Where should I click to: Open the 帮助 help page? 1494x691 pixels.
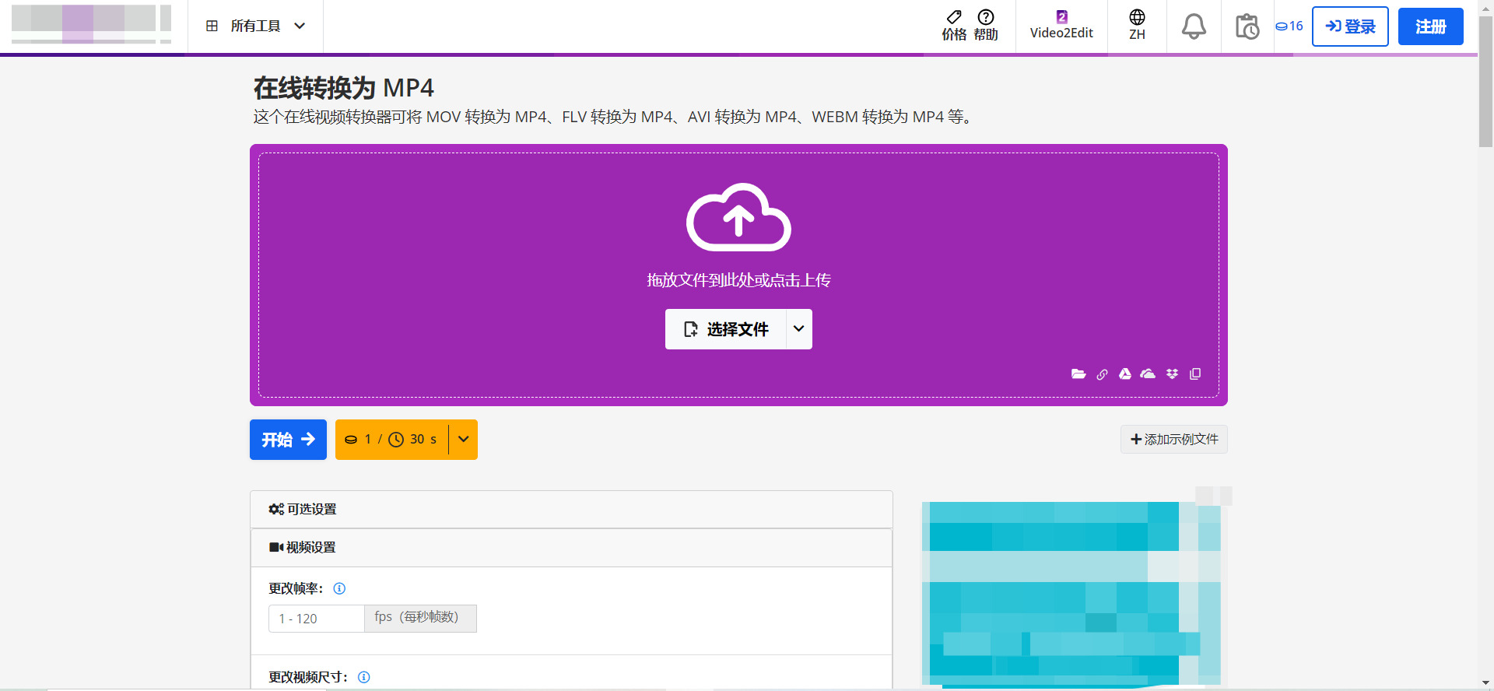[x=986, y=26]
